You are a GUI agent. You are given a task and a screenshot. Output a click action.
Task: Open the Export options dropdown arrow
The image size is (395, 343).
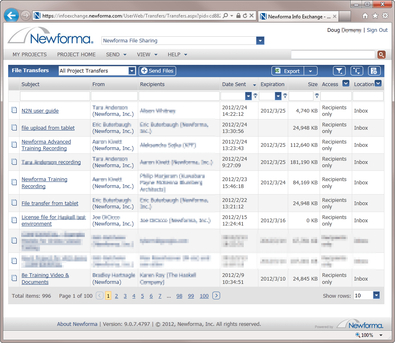[x=310, y=71]
